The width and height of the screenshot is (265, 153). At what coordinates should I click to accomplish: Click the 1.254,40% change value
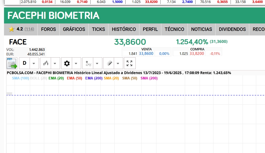(x=192, y=42)
